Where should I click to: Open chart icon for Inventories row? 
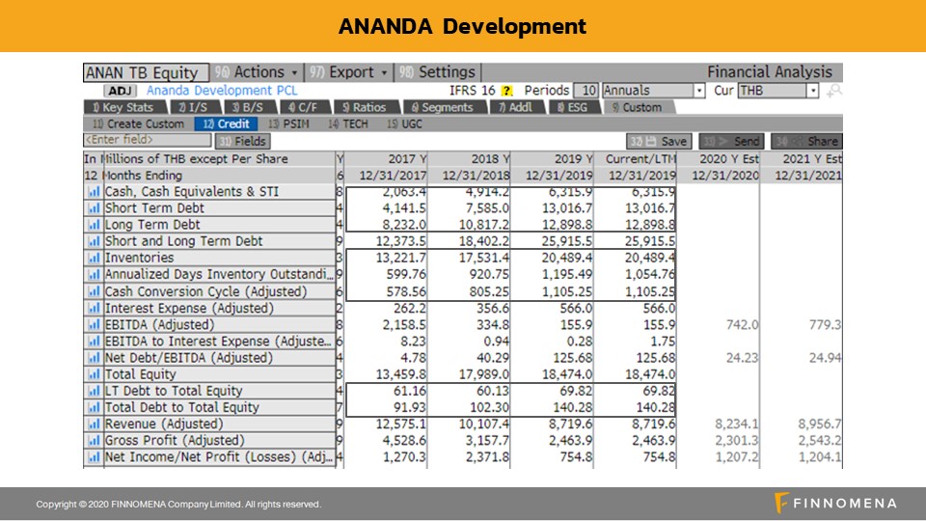point(95,259)
